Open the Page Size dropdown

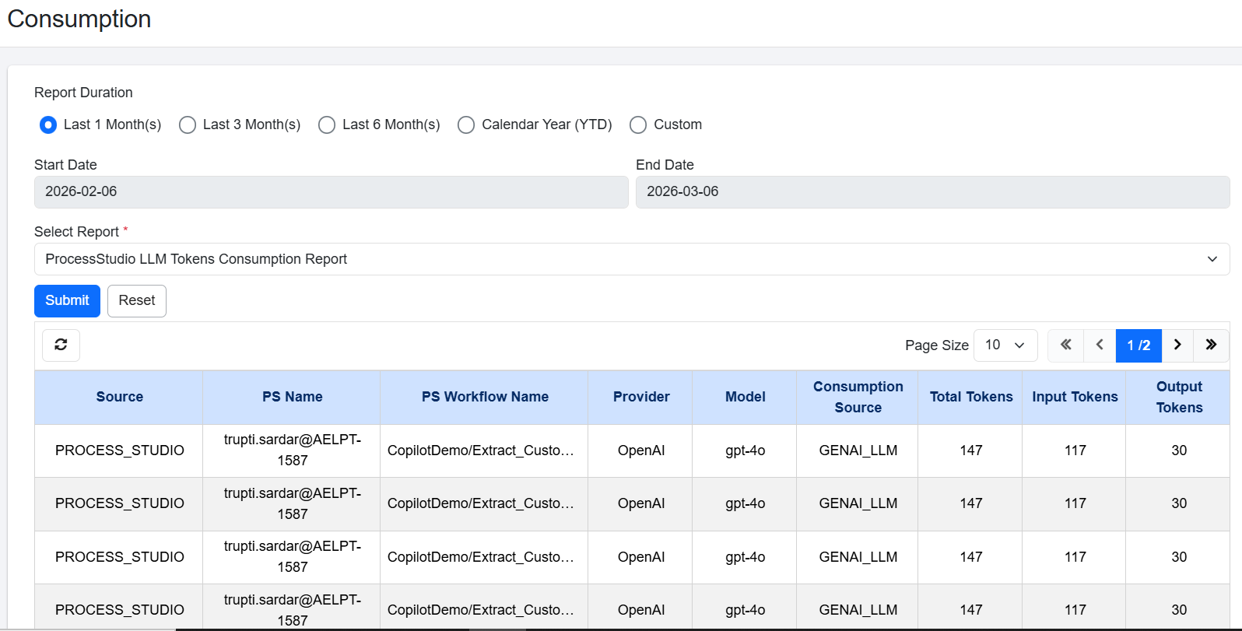pos(1005,345)
